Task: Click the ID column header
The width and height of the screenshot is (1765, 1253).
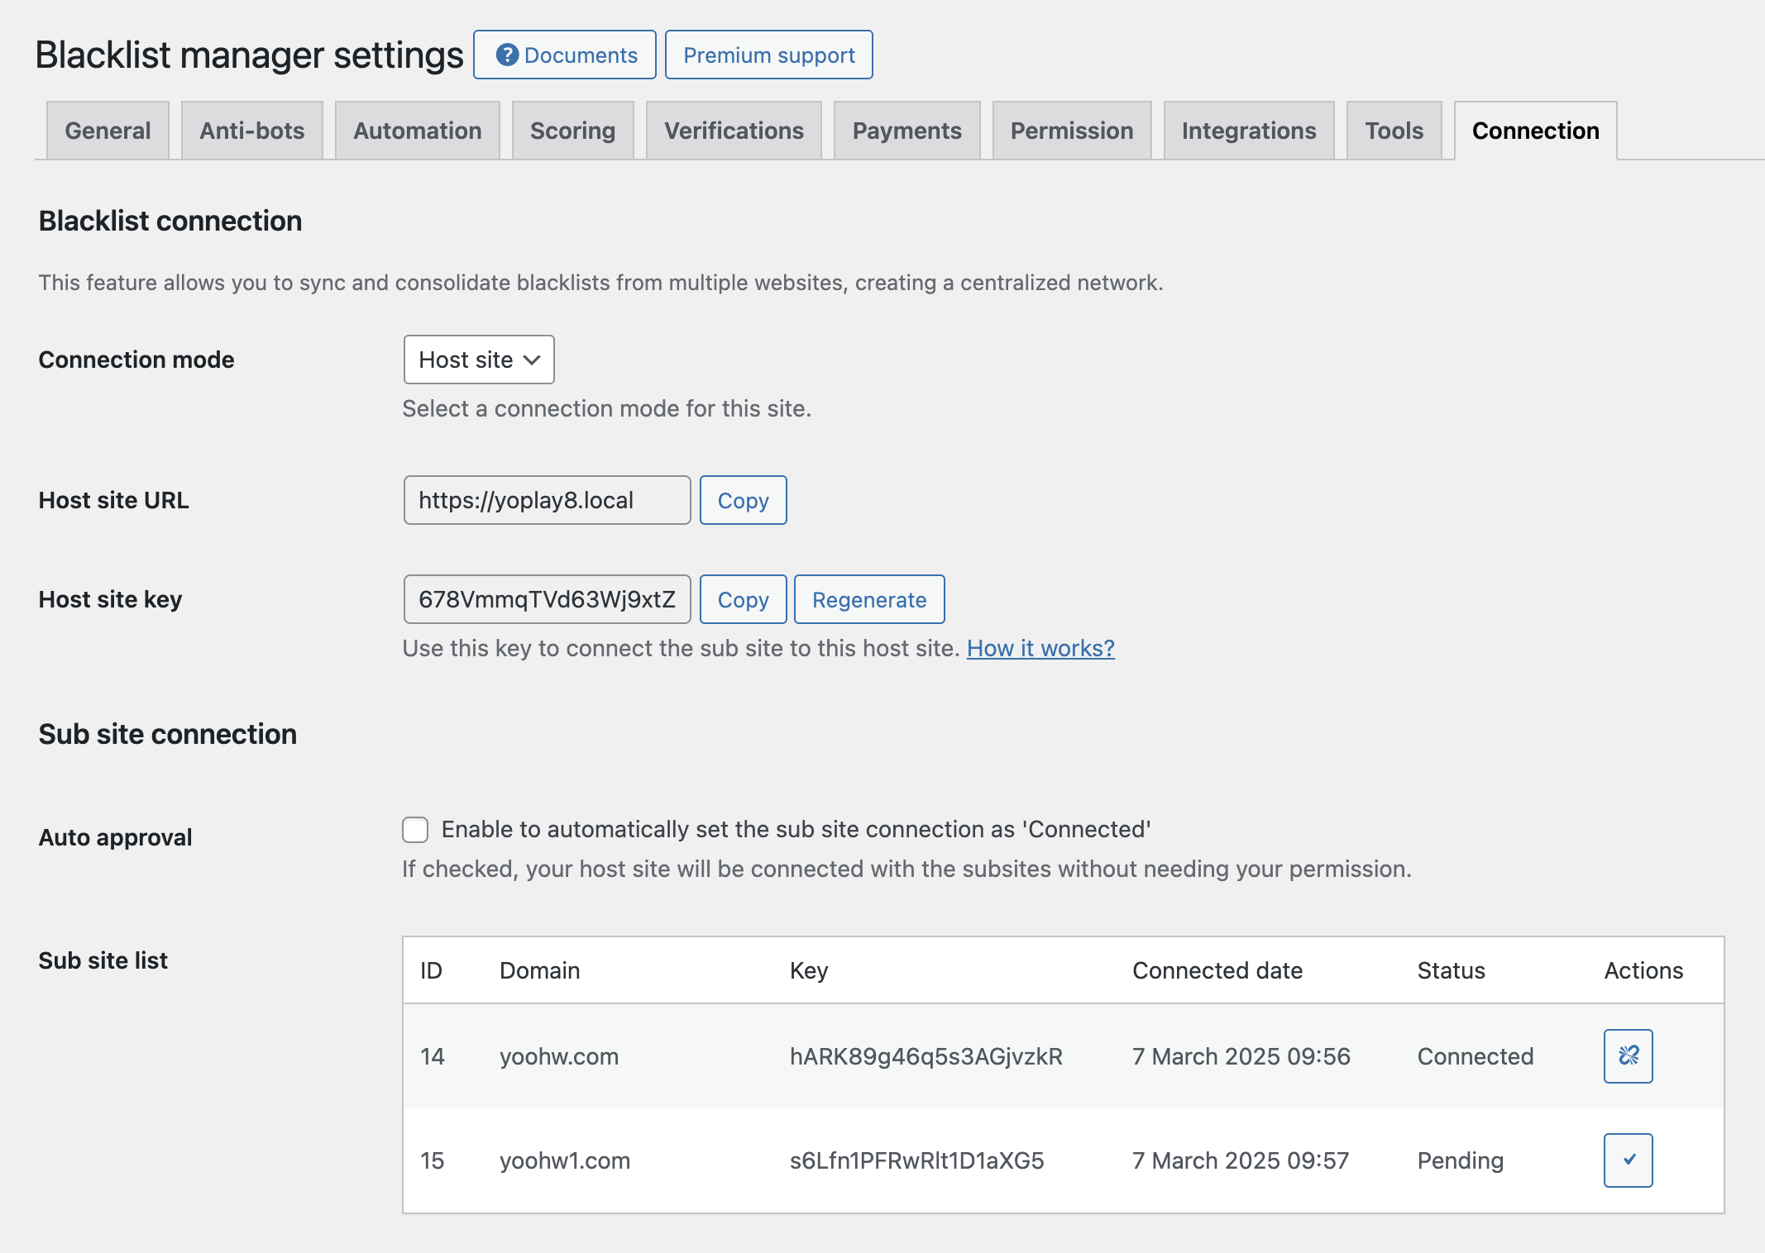Action: pyautogui.click(x=431, y=970)
